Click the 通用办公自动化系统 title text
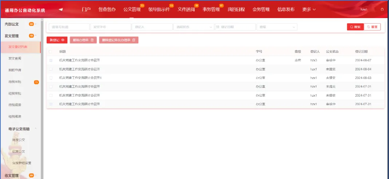The width and height of the screenshot is (389, 179). pyautogui.click(x=25, y=11)
